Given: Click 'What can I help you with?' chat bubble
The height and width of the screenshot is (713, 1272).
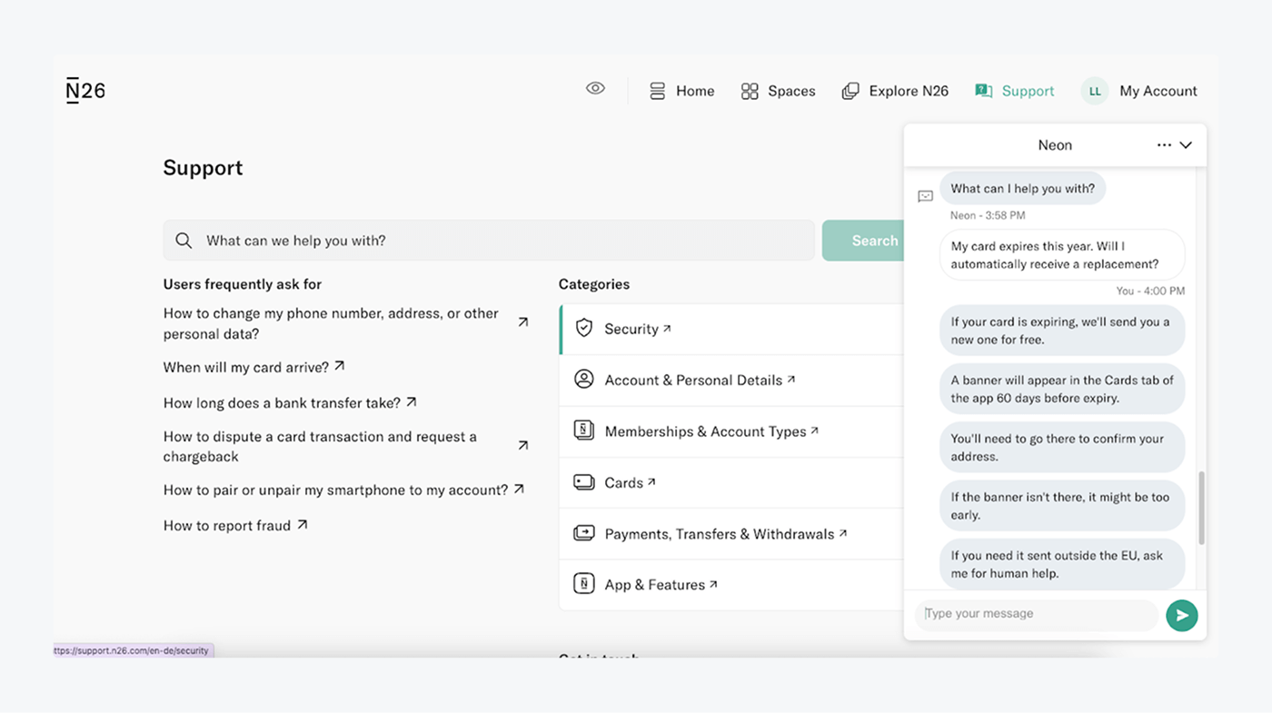Looking at the screenshot, I should [1022, 189].
